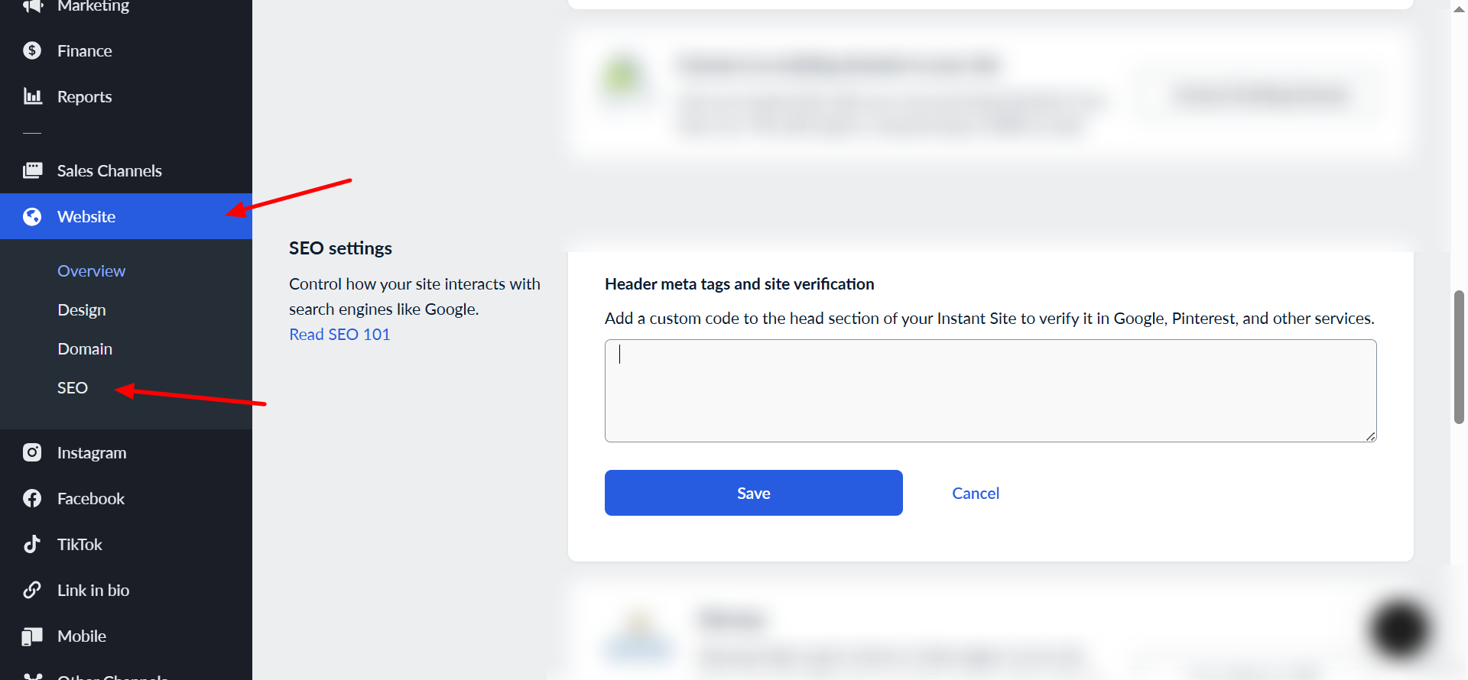Image resolution: width=1468 pixels, height=680 pixels.
Task: Open the Marketing megaphone icon
Action: pos(32,6)
